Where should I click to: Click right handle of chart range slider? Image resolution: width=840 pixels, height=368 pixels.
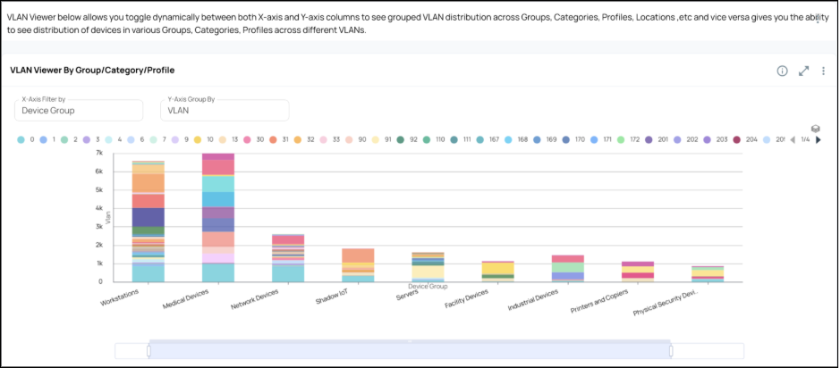(671, 351)
